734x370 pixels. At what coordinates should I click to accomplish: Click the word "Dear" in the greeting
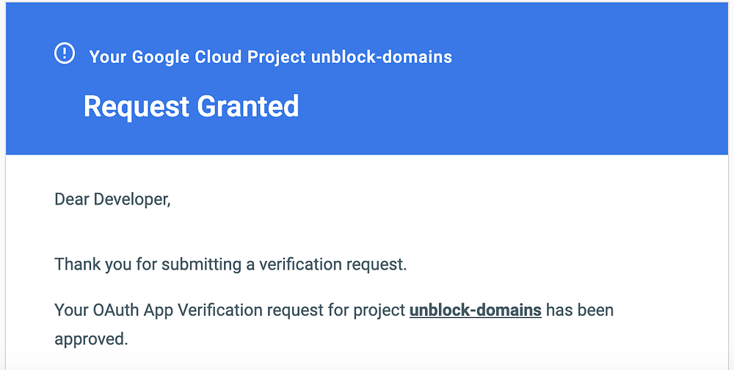(71, 199)
